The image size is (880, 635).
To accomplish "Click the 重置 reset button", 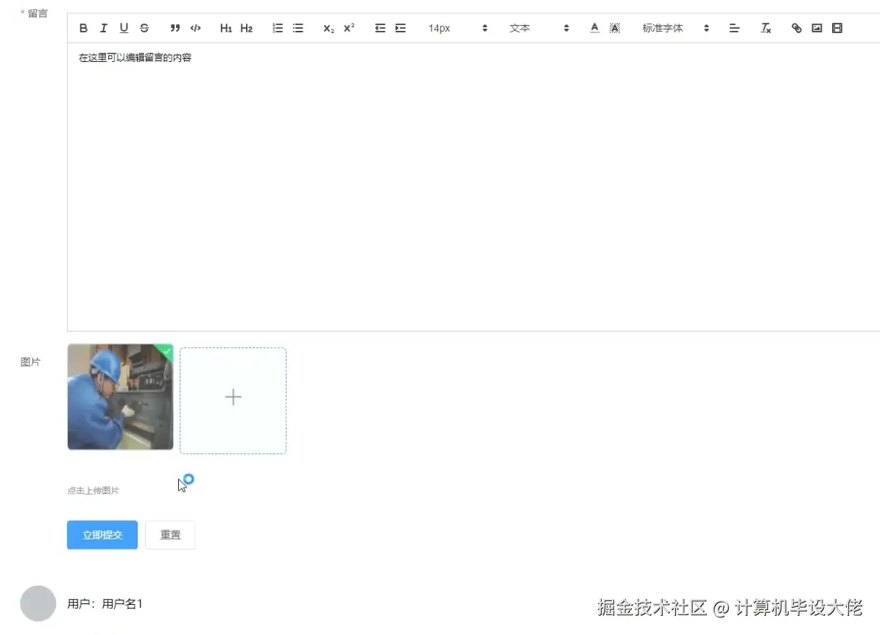I will 170,535.
